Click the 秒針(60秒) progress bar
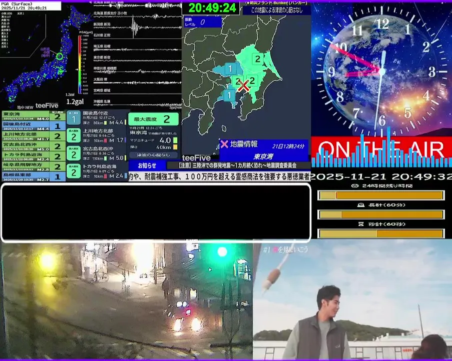452x361 pixels. click(381, 233)
